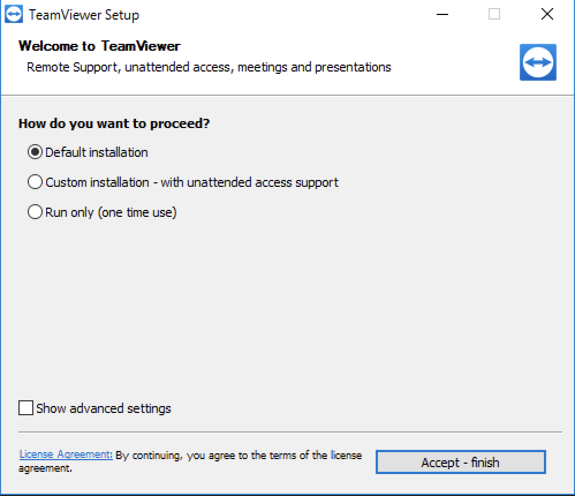Click the Default installation label text
The height and width of the screenshot is (496, 575).
96,152
